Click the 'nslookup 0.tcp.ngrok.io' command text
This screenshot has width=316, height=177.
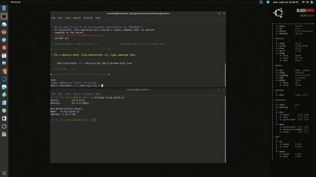pos(109,97)
